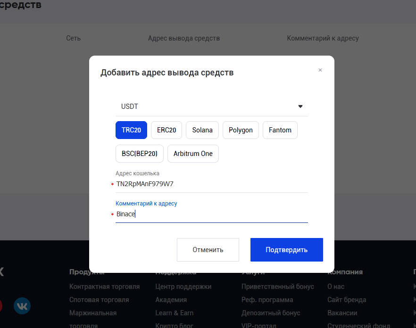This screenshot has width=416, height=328.
Task: Close the add withdrawal address dialog
Action: tap(320, 70)
